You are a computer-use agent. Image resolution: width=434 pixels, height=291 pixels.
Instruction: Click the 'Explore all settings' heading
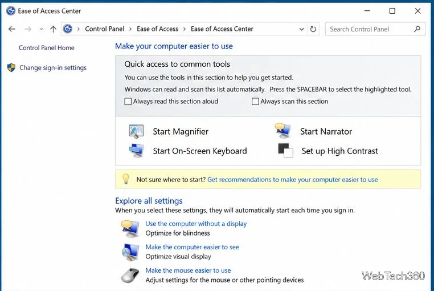point(149,201)
